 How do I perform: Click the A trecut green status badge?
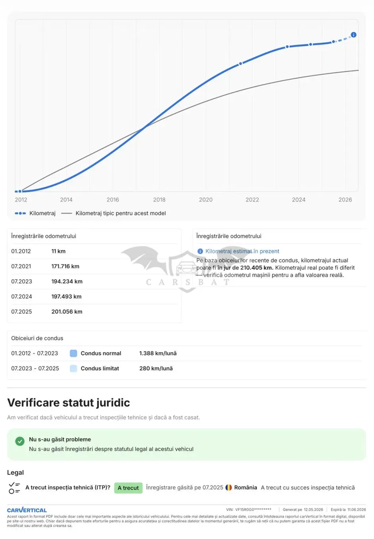[128, 488]
